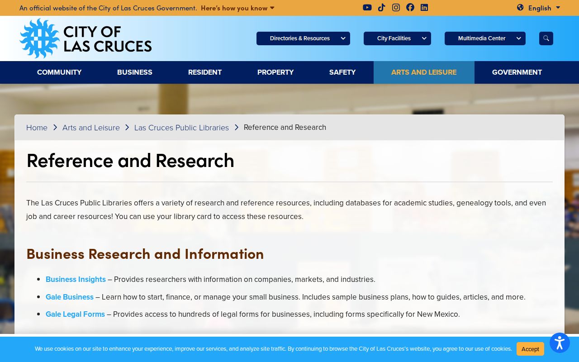Open the Instagram social icon

click(x=396, y=7)
